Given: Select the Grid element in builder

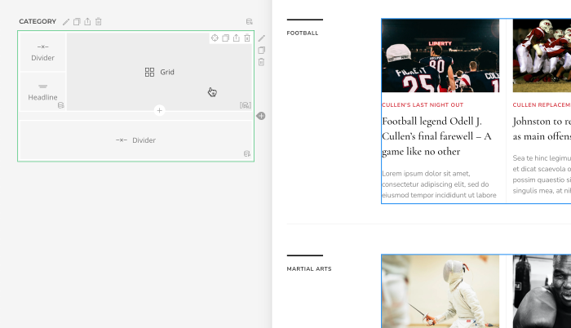Looking at the screenshot, I should pos(160,72).
